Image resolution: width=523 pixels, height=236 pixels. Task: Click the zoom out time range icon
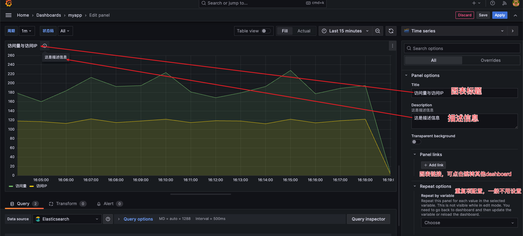point(377,31)
